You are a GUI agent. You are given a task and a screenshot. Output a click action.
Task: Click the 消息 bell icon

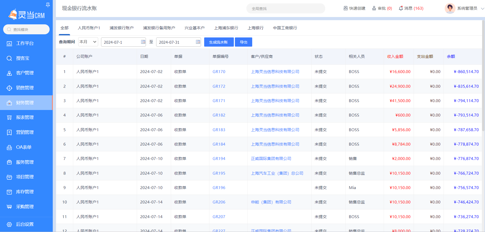tap(401, 8)
